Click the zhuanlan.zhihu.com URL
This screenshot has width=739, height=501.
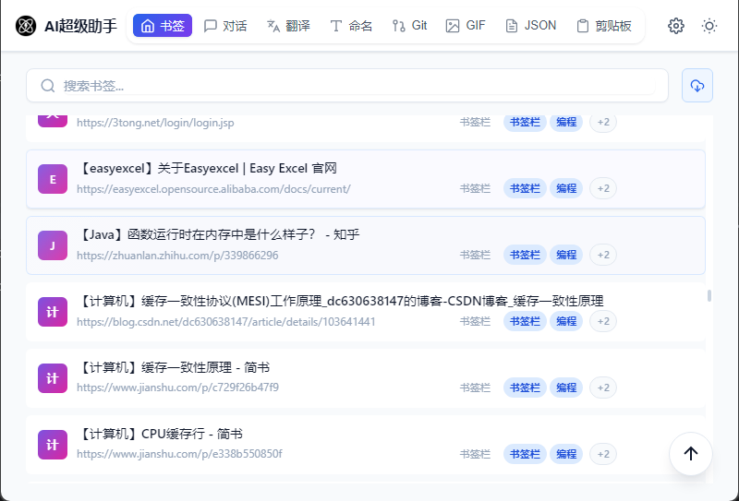coord(177,256)
